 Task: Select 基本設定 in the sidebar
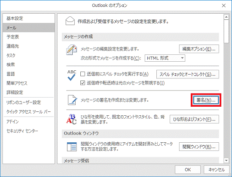tap(29, 18)
